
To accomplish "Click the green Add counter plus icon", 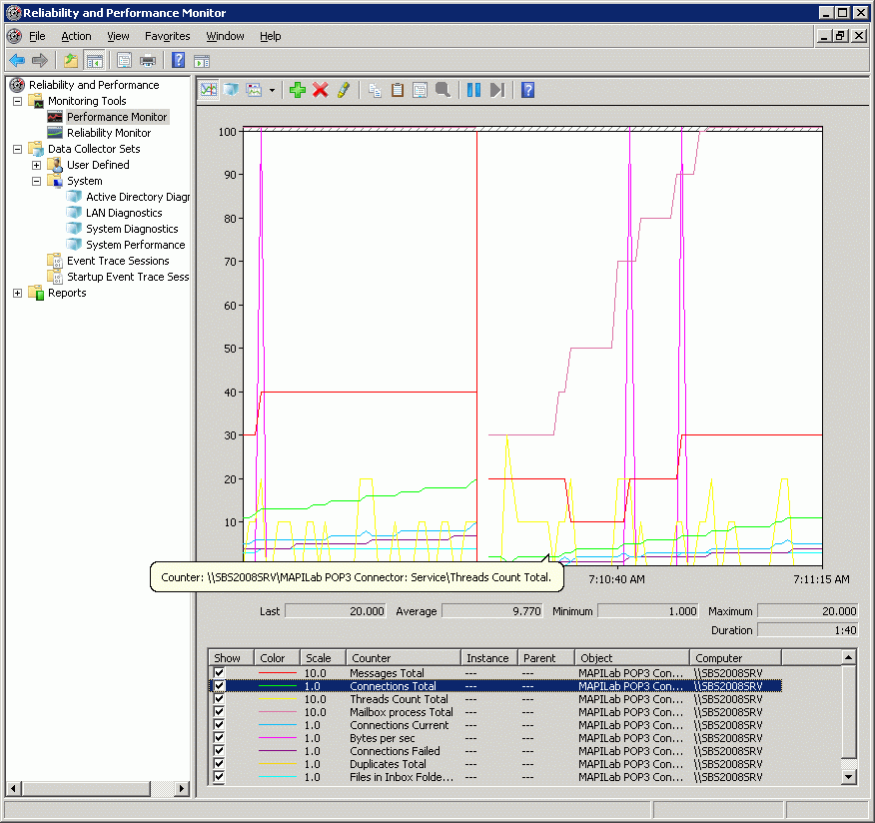I will pyautogui.click(x=297, y=90).
